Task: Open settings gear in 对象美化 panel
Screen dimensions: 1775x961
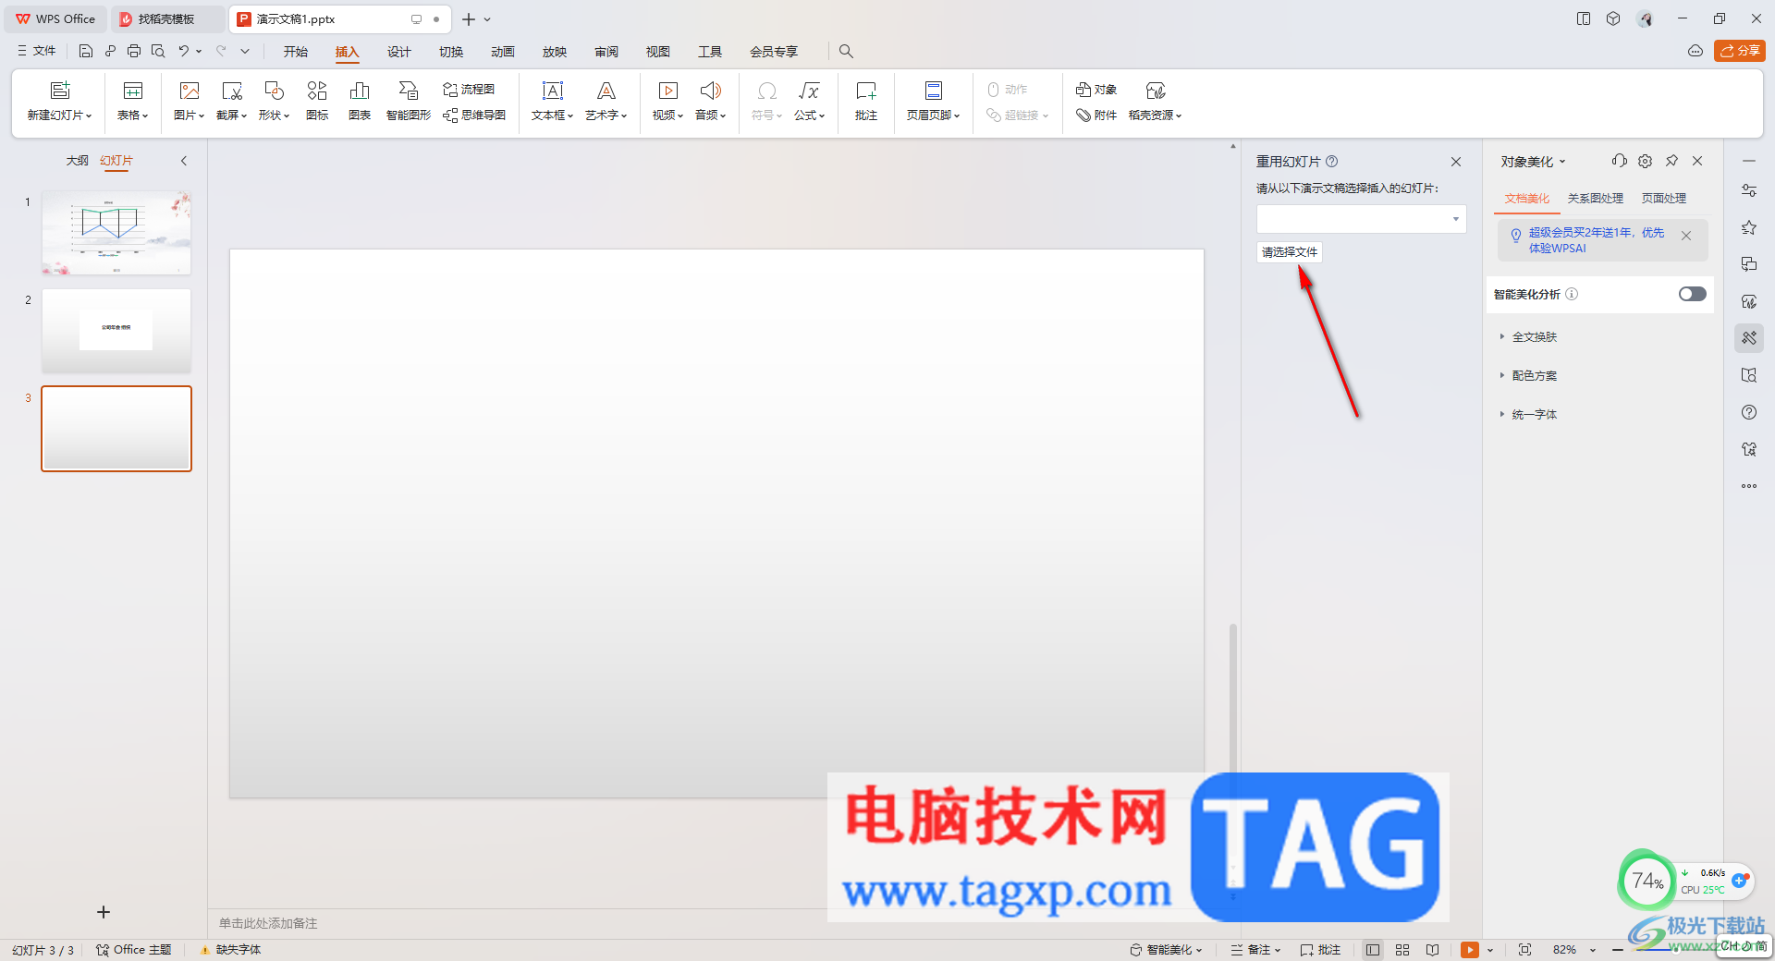Action: point(1645,161)
